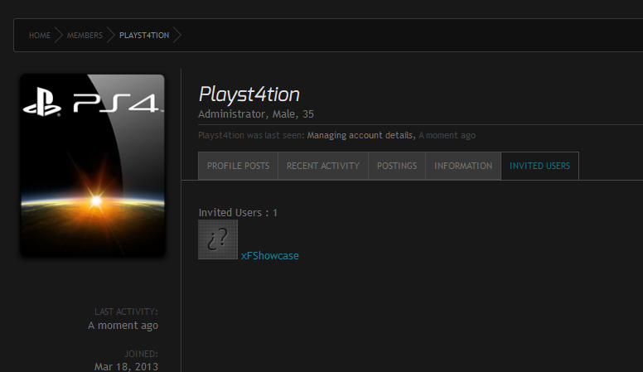Click the PLAYST4TION breadcrumb item
Screen dimensions: 643x372
pyautogui.click(x=144, y=36)
